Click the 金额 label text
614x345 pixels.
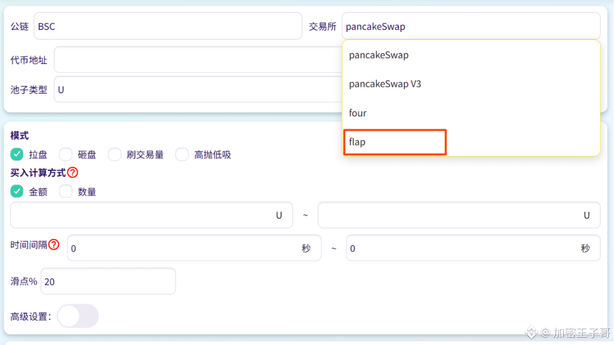click(x=38, y=192)
